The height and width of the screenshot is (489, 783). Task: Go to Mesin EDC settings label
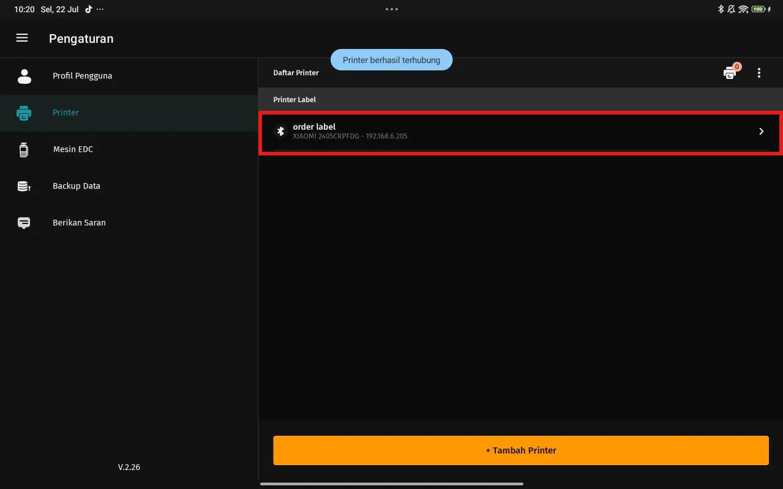(x=73, y=149)
